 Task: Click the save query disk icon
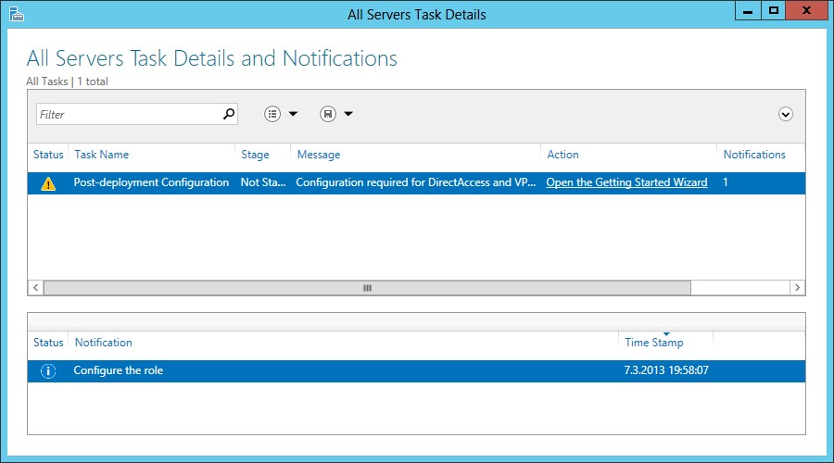click(327, 114)
